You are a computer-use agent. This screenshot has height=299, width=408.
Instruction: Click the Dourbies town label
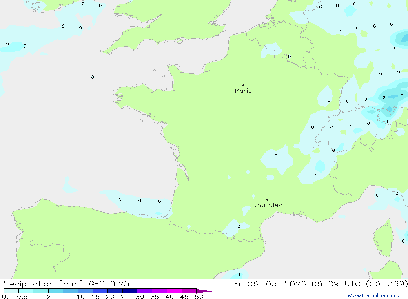[x=267, y=205]
